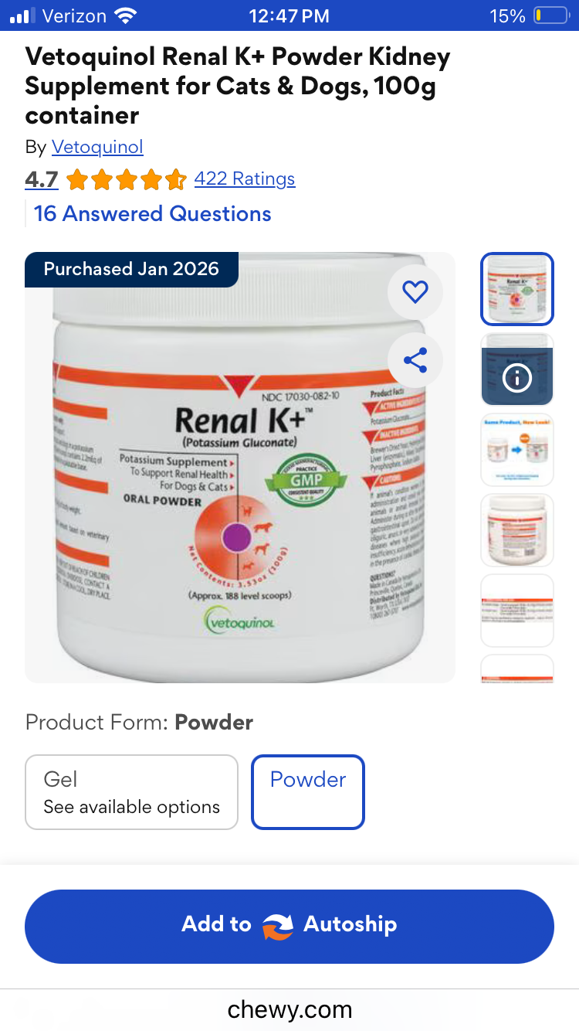Tap the Autoship circular arrows icon
The height and width of the screenshot is (1031, 579).
(x=277, y=925)
